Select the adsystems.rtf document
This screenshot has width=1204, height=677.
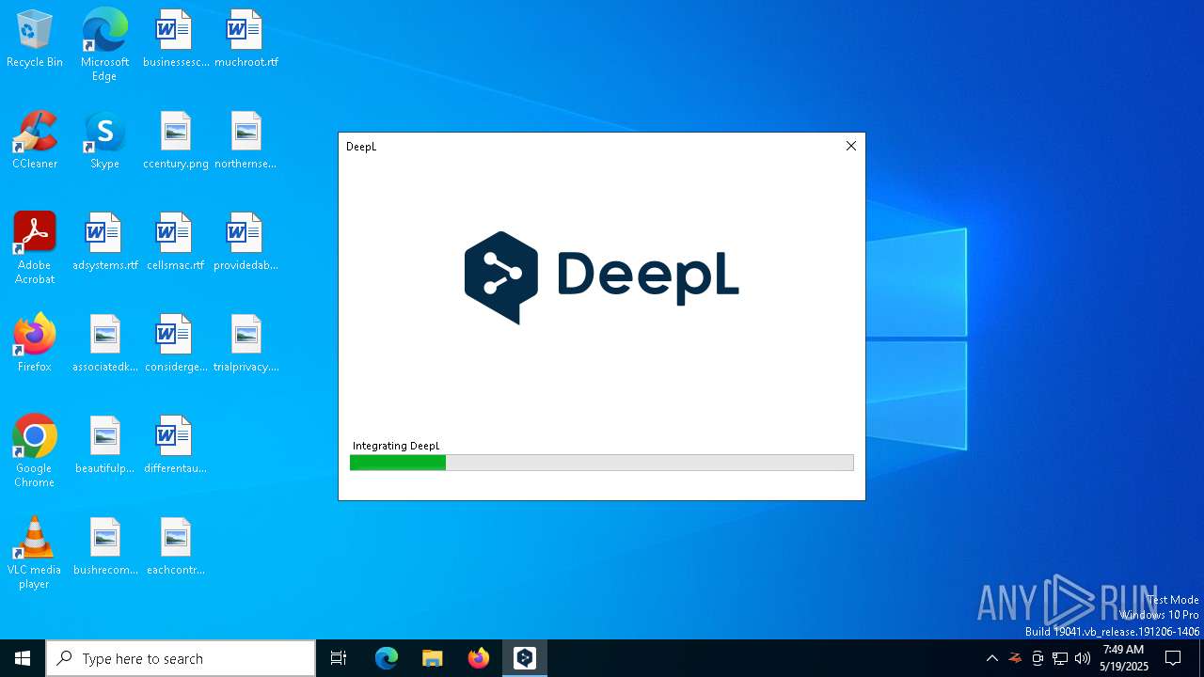104,243
